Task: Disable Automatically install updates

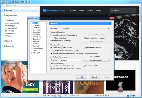Action: 51,48
